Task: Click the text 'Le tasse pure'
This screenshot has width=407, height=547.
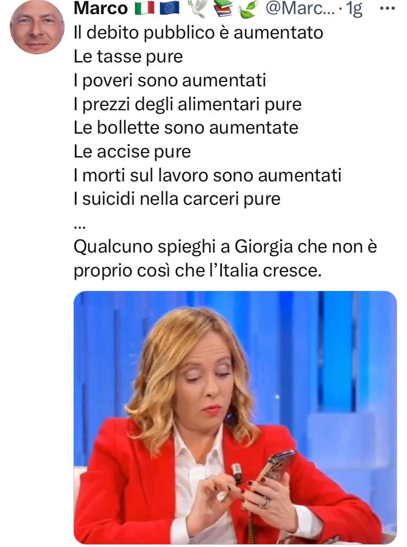Action: coord(128,56)
